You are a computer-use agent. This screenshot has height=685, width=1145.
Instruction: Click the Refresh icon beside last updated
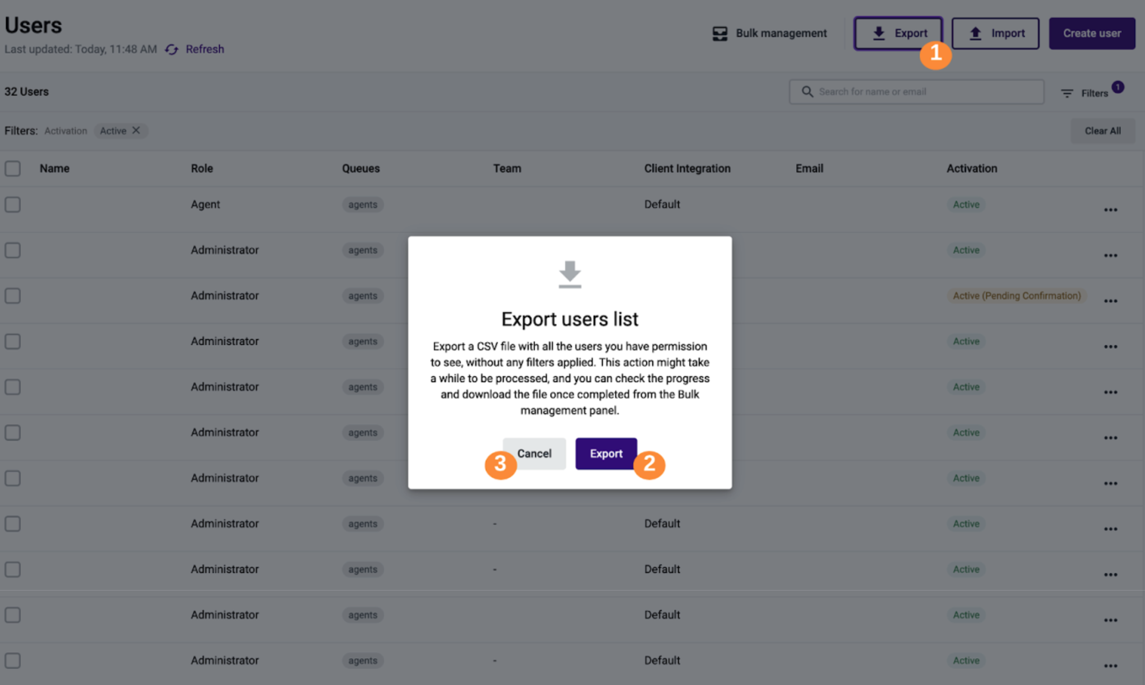tap(172, 49)
